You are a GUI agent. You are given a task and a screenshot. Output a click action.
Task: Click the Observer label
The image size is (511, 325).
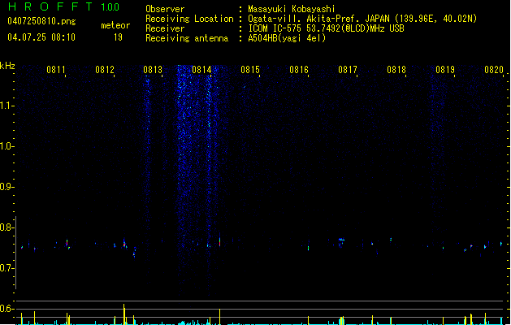tap(165, 9)
